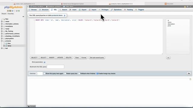Click the Delimiter input field
Image resolution: width=193 pixels, height=108 pixels.
[x=40, y=73]
